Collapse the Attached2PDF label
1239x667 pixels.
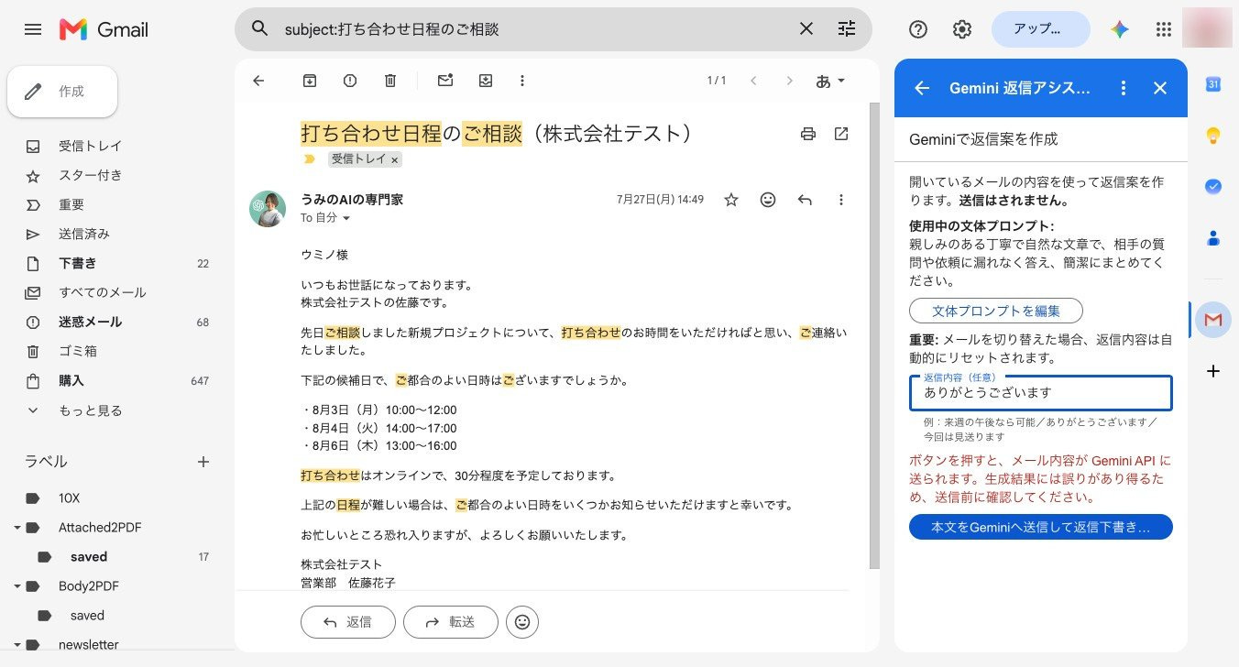[17, 528]
